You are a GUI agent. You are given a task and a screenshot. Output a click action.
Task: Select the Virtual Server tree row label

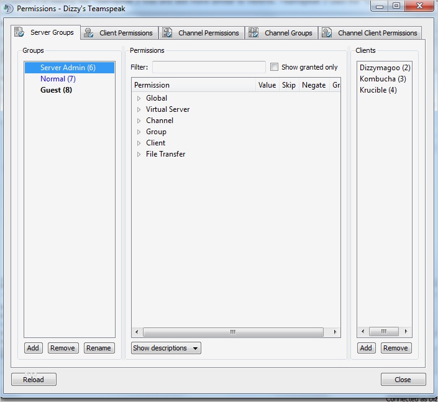[168, 109]
